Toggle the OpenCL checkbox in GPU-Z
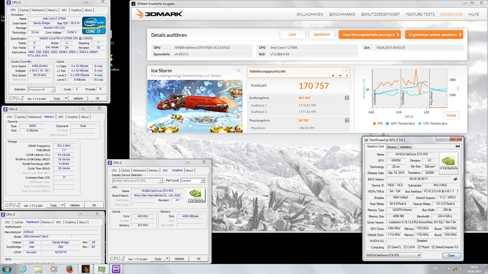This screenshot has height=274, width=488. coord(389,247)
